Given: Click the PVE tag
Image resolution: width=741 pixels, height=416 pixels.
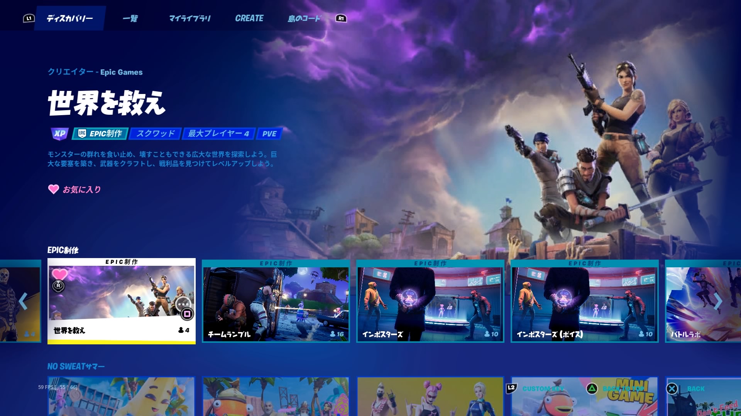Looking at the screenshot, I should (269, 134).
